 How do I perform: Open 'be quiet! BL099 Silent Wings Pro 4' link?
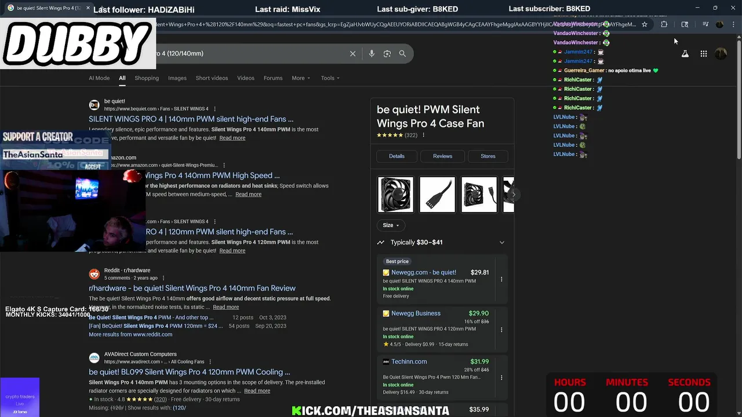point(190,372)
